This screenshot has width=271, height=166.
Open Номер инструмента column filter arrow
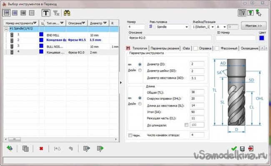35,23
